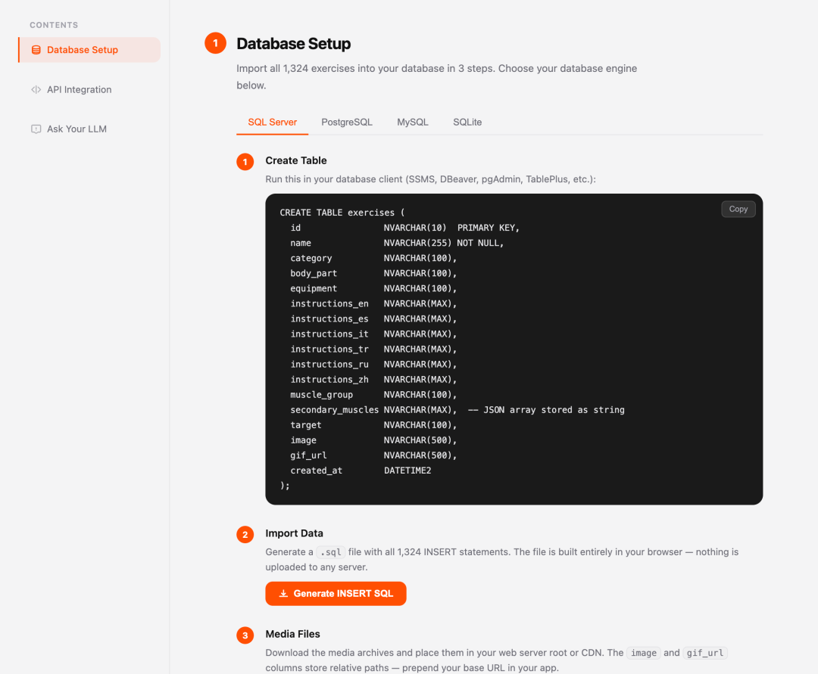Click the 'body_part' column line
The width and height of the screenshot is (818, 674).
click(373, 273)
